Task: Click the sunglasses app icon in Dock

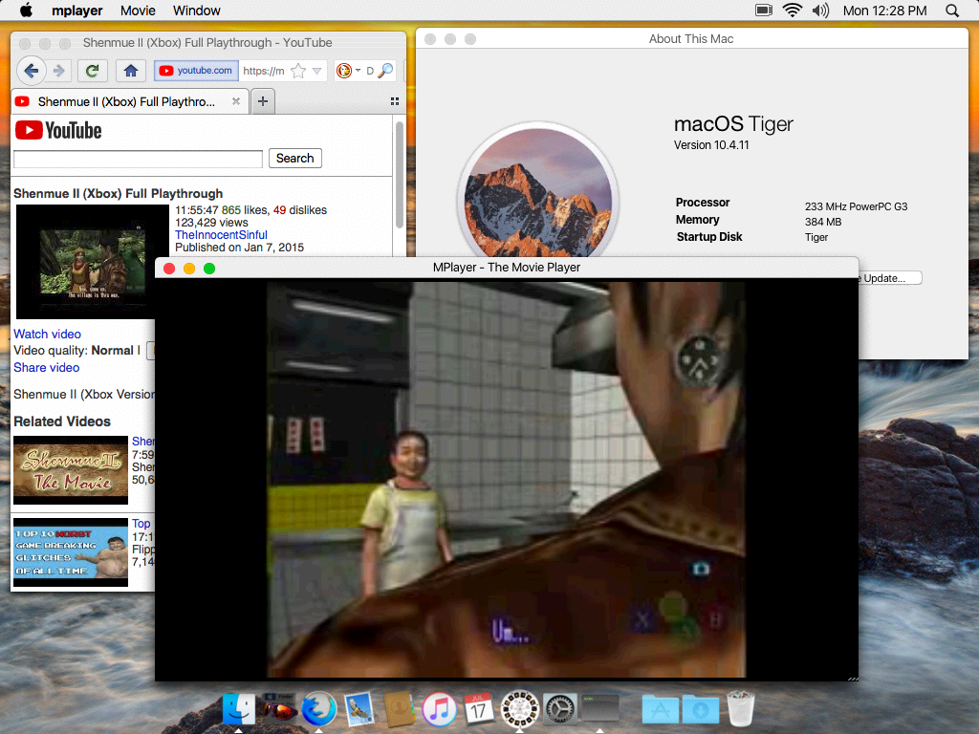Action: click(x=278, y=709)
